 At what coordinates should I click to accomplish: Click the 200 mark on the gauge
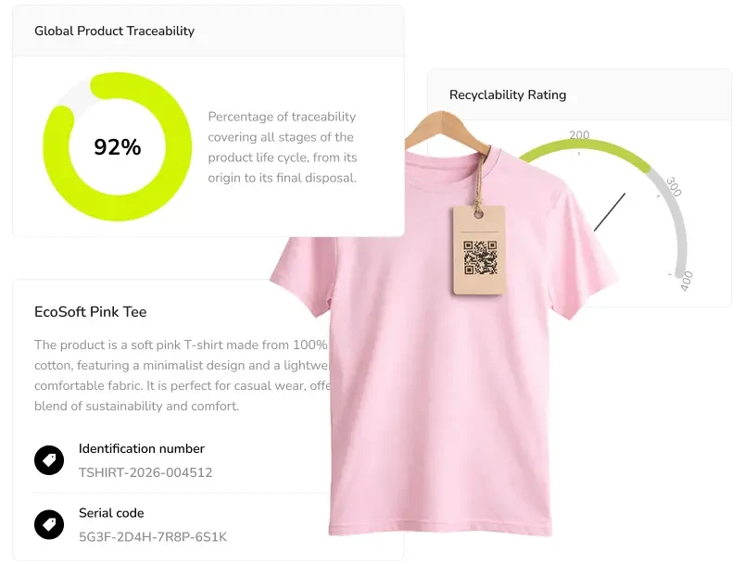pos(579,135)
